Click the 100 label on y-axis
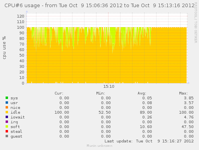 [20, 28]
